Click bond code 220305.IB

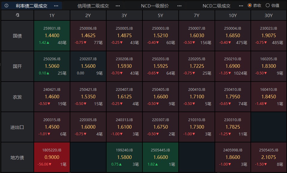88,120
